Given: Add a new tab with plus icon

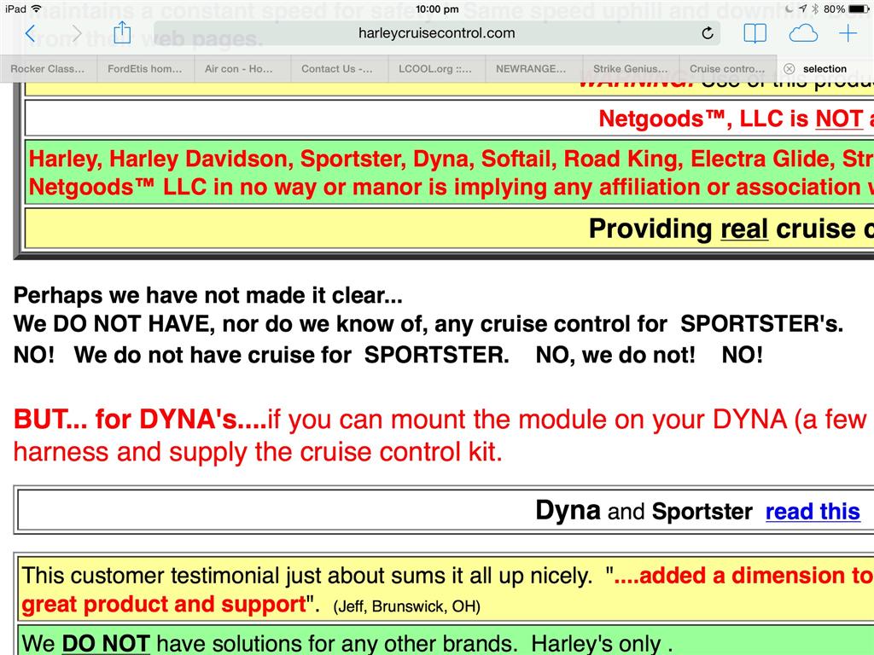Looking at the screenshot, I should 848,33.
